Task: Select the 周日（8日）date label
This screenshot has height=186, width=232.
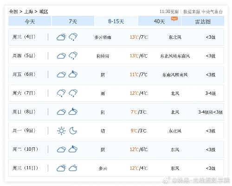Action: (24, 112)
